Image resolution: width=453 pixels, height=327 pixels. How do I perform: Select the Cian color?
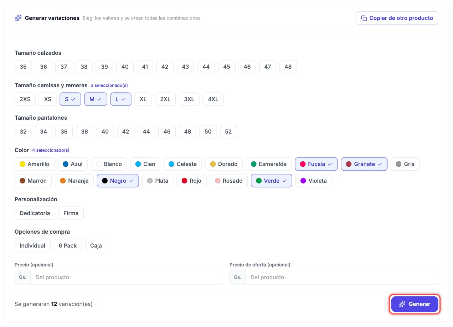point(145,164)
